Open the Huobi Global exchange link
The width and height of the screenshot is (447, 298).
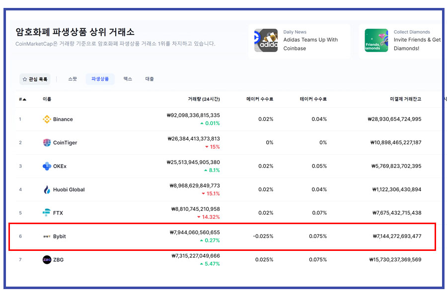(x=69, y=189)
